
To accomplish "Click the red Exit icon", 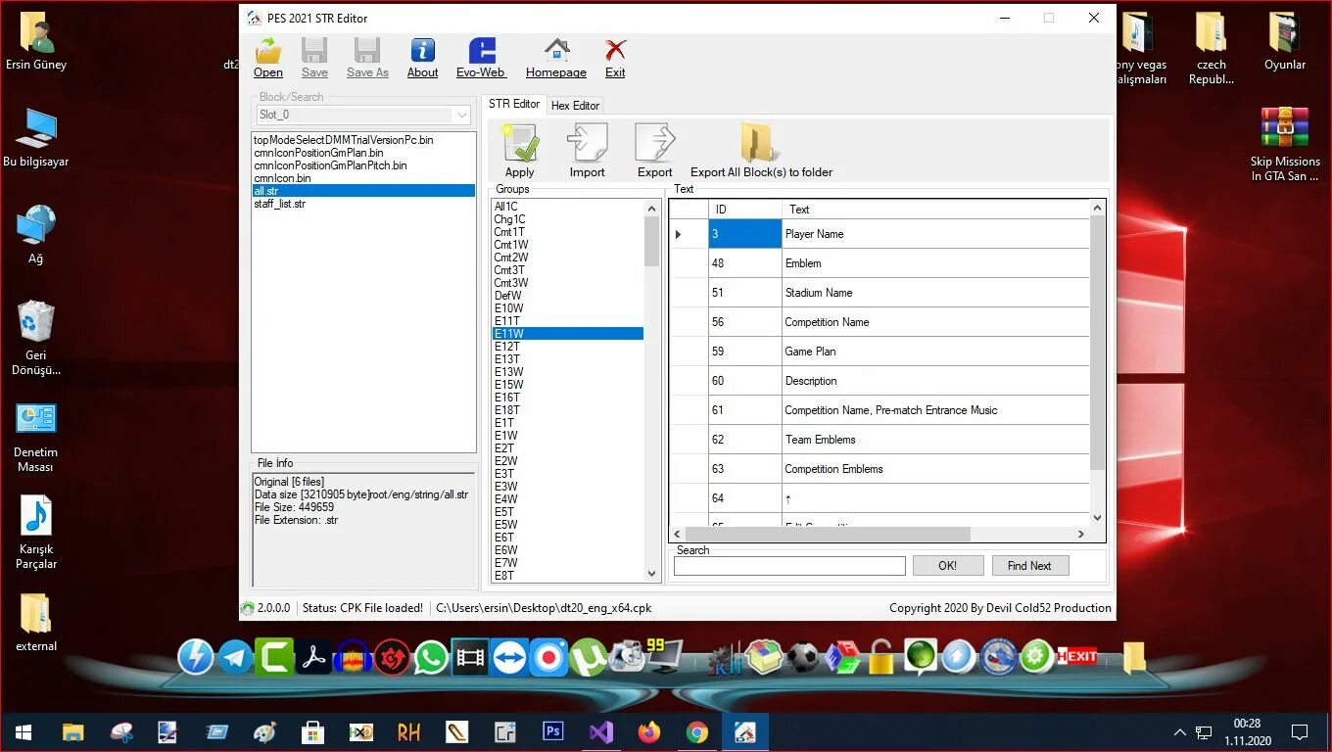I will coord(615,58).
